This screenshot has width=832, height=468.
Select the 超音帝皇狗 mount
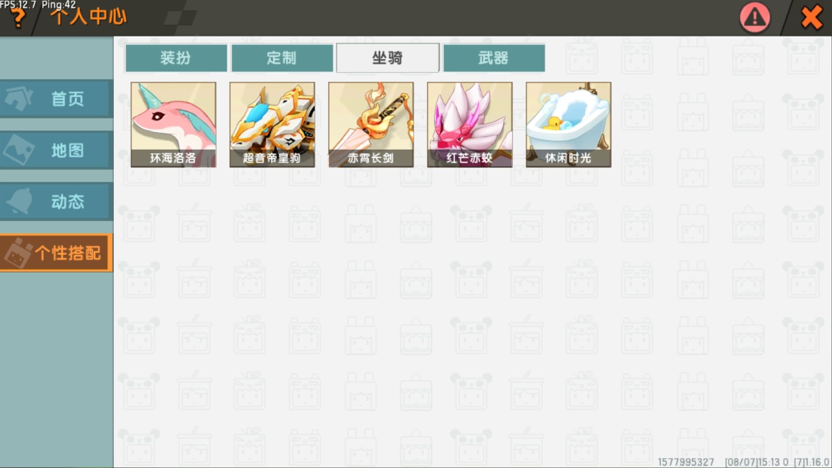(272, 125)
